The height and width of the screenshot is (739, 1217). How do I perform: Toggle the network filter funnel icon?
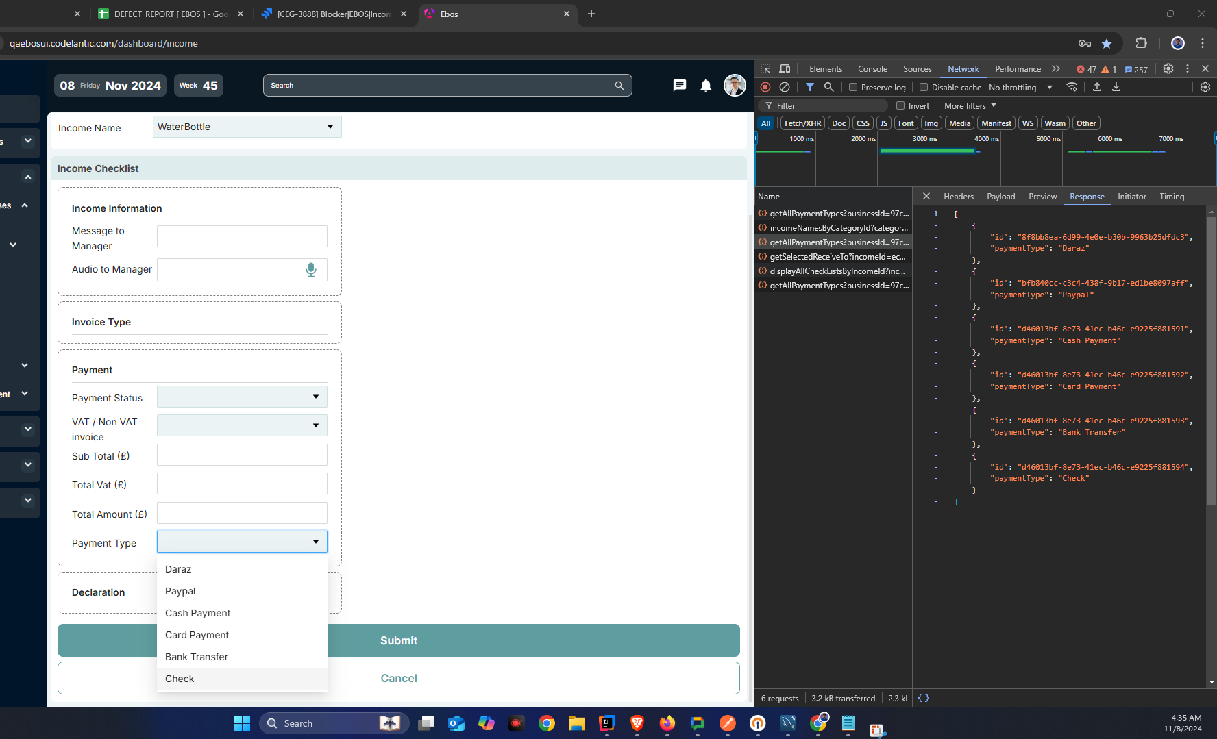point(810,87)
